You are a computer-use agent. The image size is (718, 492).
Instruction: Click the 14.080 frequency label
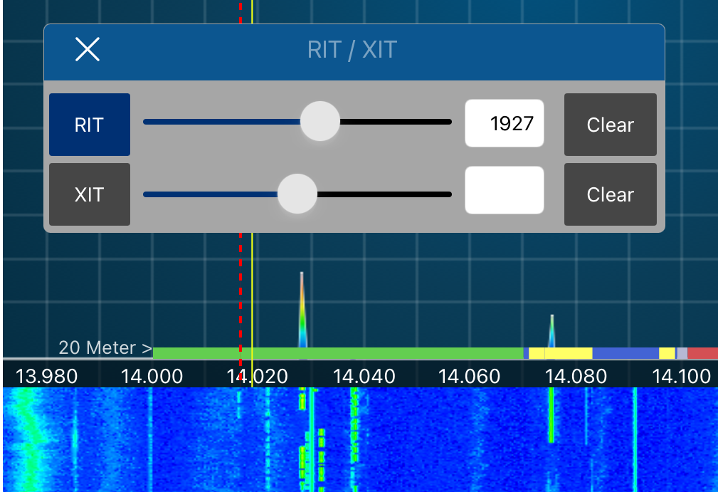tap(576, 377)
